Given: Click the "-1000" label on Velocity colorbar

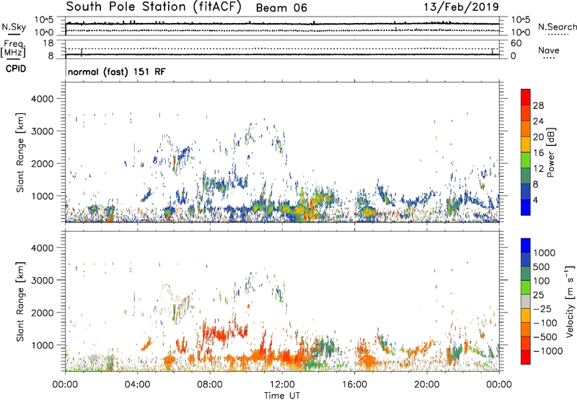Looking at the screenshot, I should (x=548, y=351).
